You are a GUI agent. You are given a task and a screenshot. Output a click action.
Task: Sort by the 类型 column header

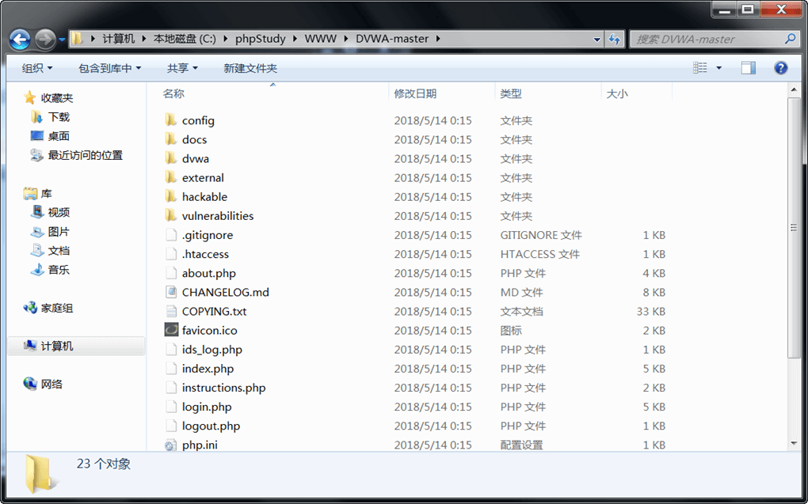coord(511,93)
